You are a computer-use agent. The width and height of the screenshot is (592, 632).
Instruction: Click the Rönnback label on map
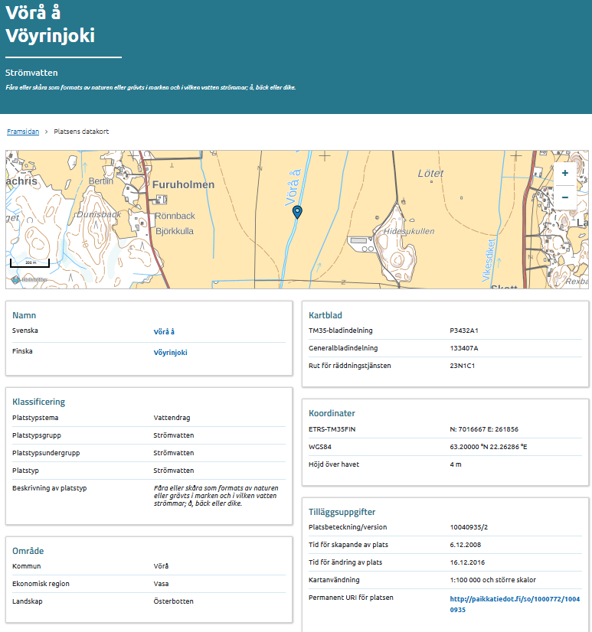pos(175,216)
